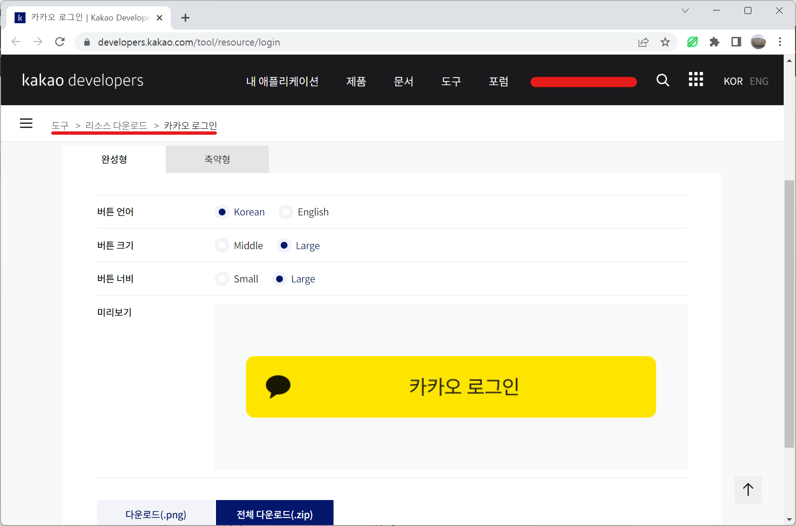
Task: Open the Kakao services grid icon
Action: (x=696, y=79)
